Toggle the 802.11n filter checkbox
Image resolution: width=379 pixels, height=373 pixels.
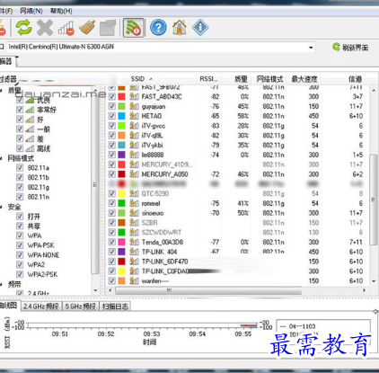pos(20,197)
